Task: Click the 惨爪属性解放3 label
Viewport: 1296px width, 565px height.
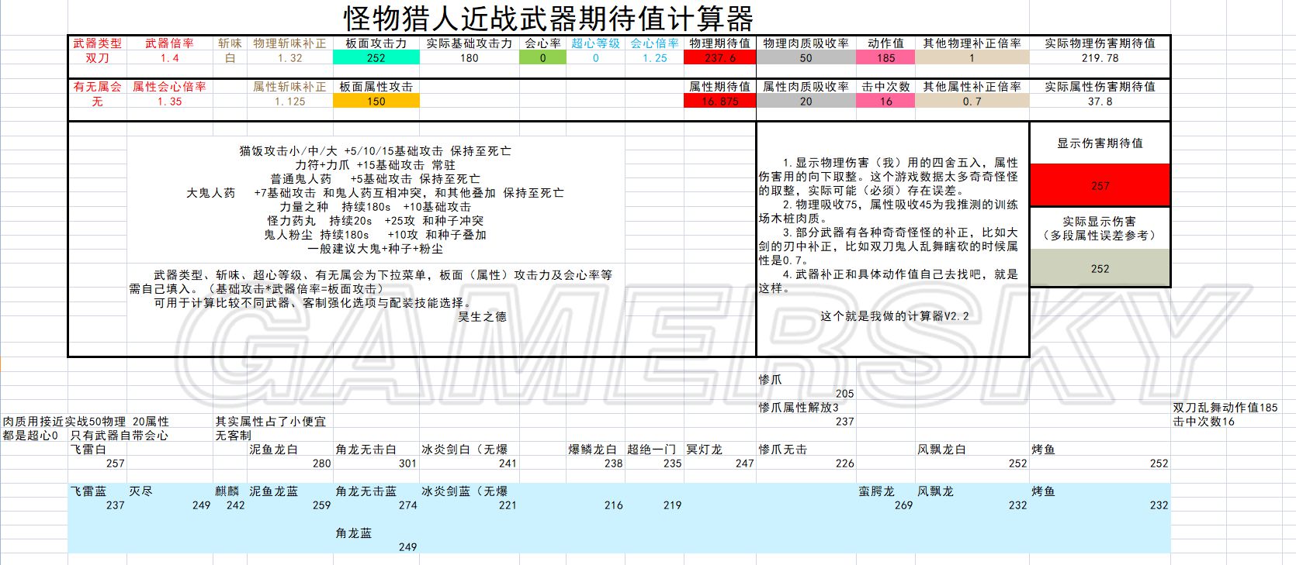Action: point(799,407)
